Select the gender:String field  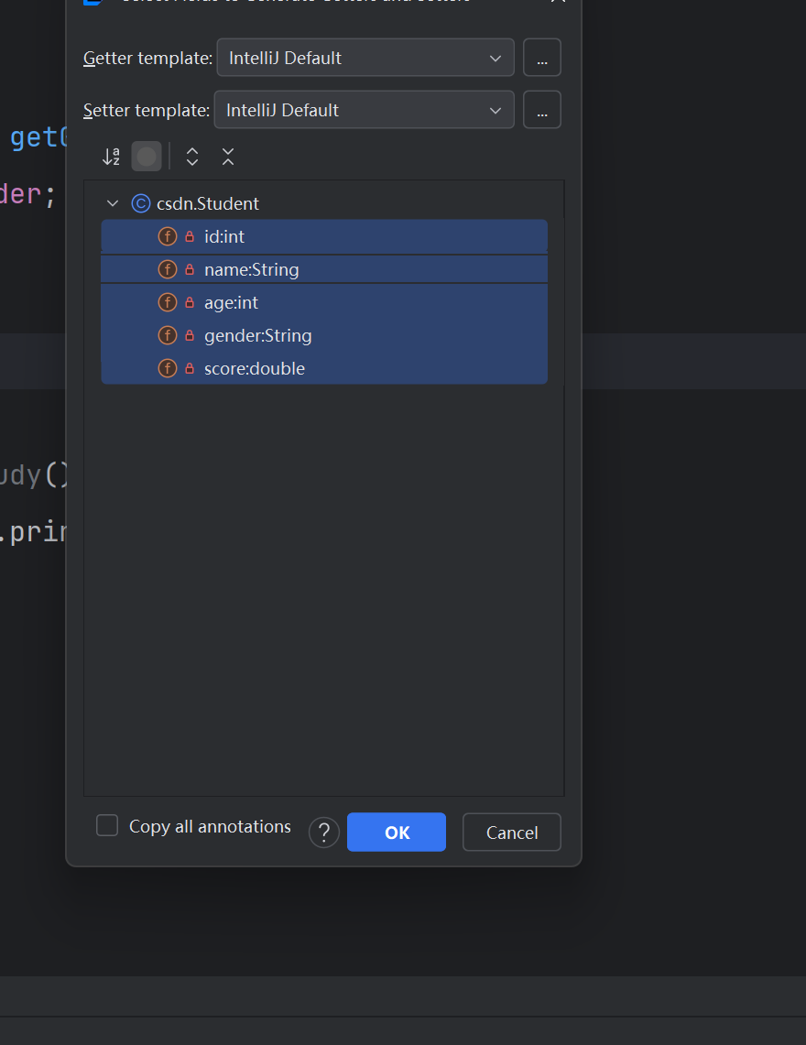pos(324,335)
